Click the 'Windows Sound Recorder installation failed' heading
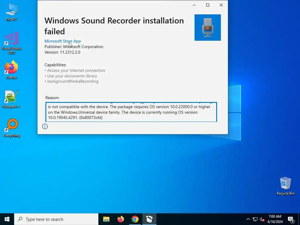This screenshot has height=225, width=300. [x=114, y=26]
